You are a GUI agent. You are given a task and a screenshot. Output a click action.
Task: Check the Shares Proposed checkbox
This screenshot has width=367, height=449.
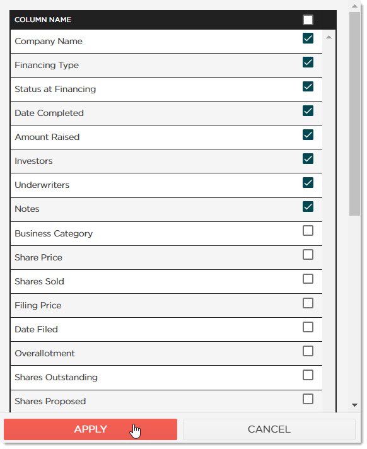(308, 399)
